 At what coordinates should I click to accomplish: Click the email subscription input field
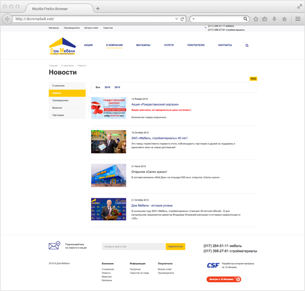click(133, 247)
